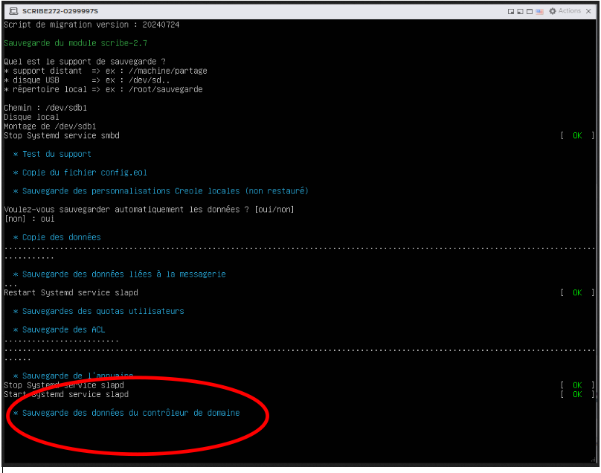Click the 'Chemin : /dev/sdb1' path line

point(45,108)
